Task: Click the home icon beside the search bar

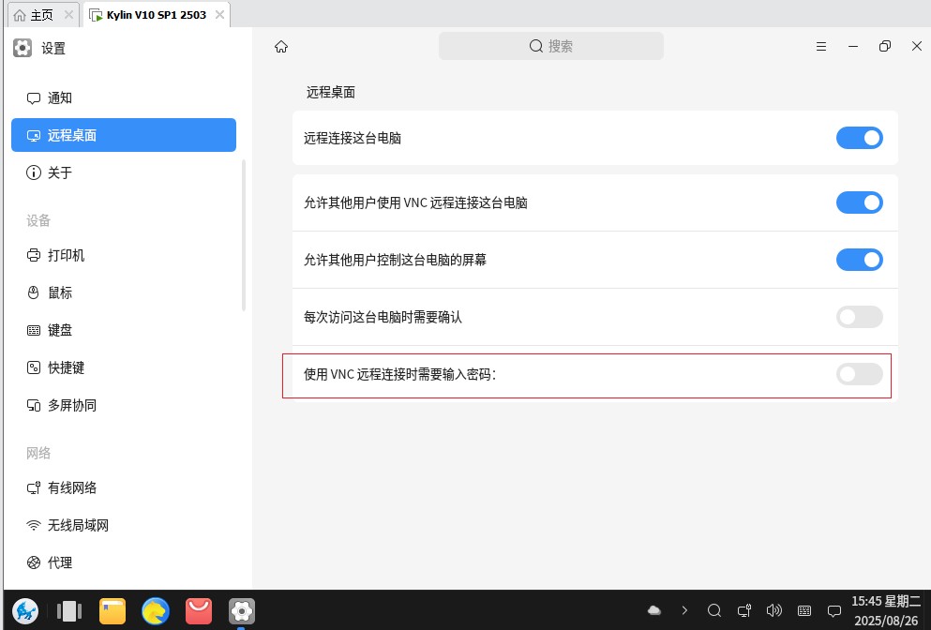Action: click(281, 46)
